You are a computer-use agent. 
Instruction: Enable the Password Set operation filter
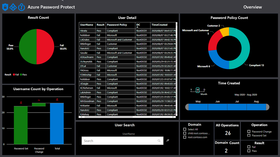click(x=249, y=135)
